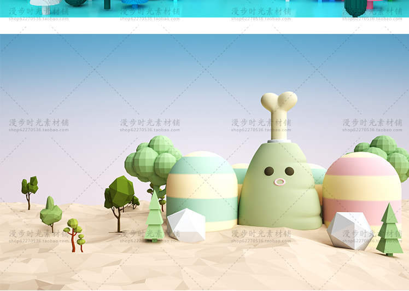Select the green and yellow striped dome
Screen dimensions: 409x291
pos(202,186)
